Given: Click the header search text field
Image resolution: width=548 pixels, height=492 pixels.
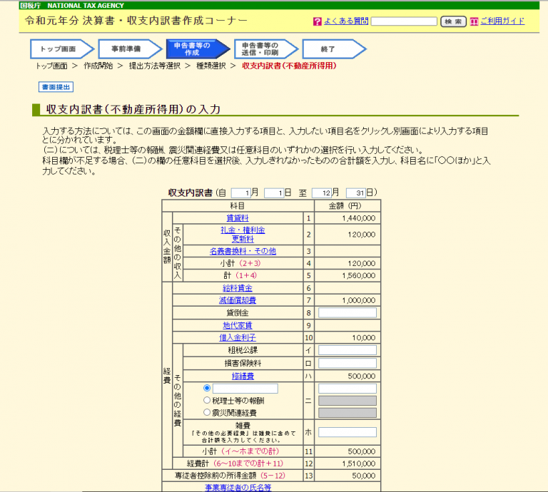Looking at the screenshot, I should 404,21.
